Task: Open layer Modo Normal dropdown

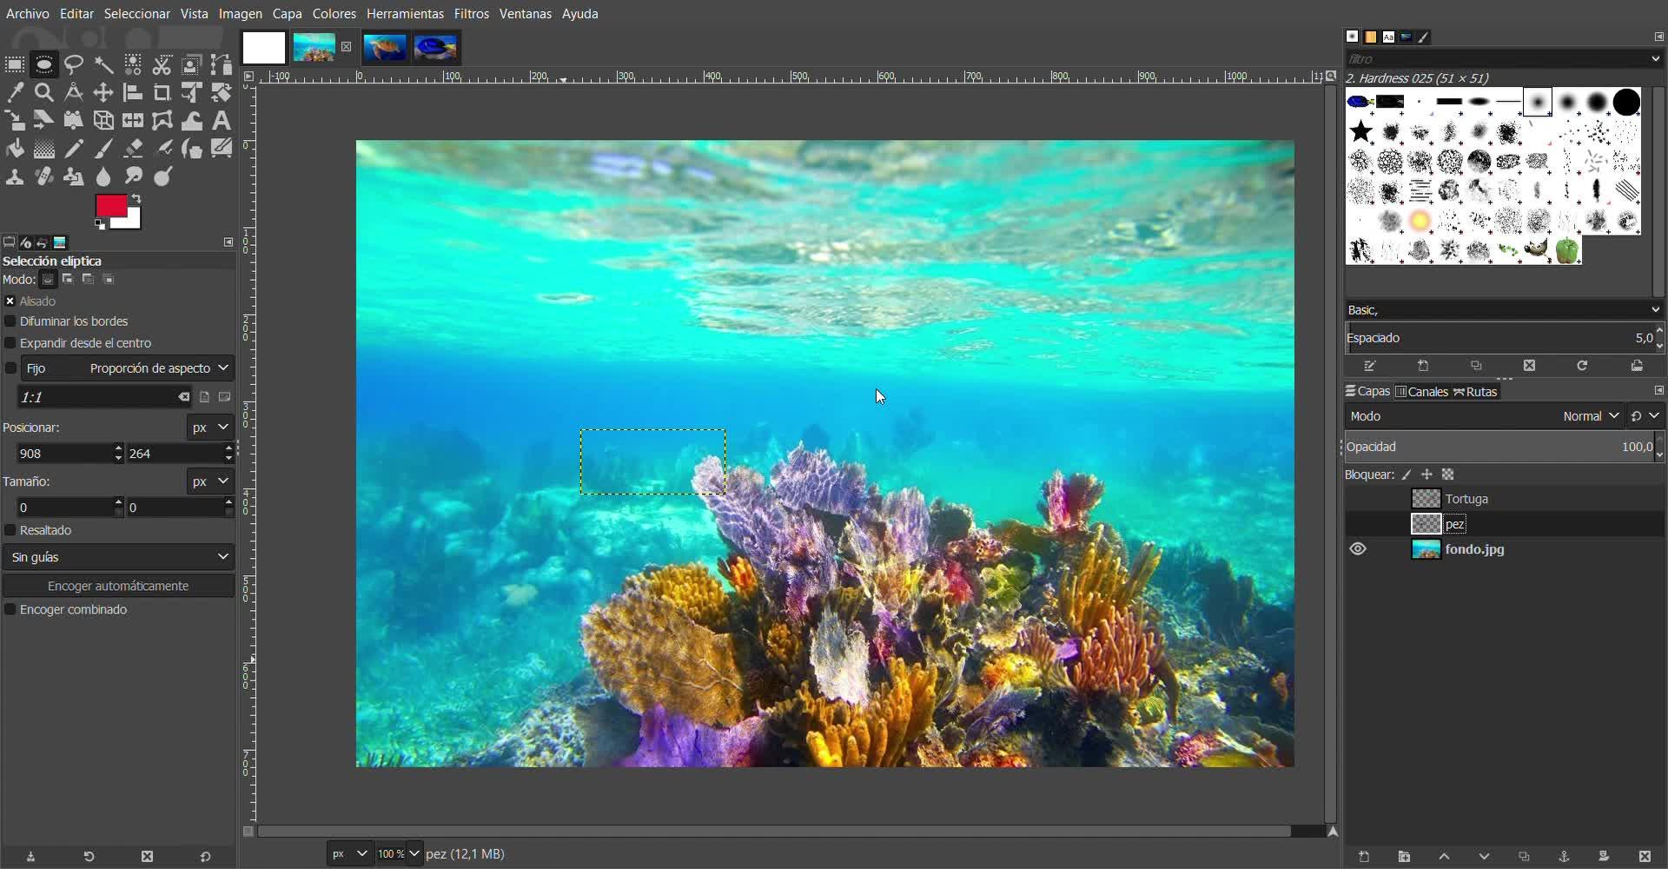Action: pyautogui.click(x=1590, y=416)
